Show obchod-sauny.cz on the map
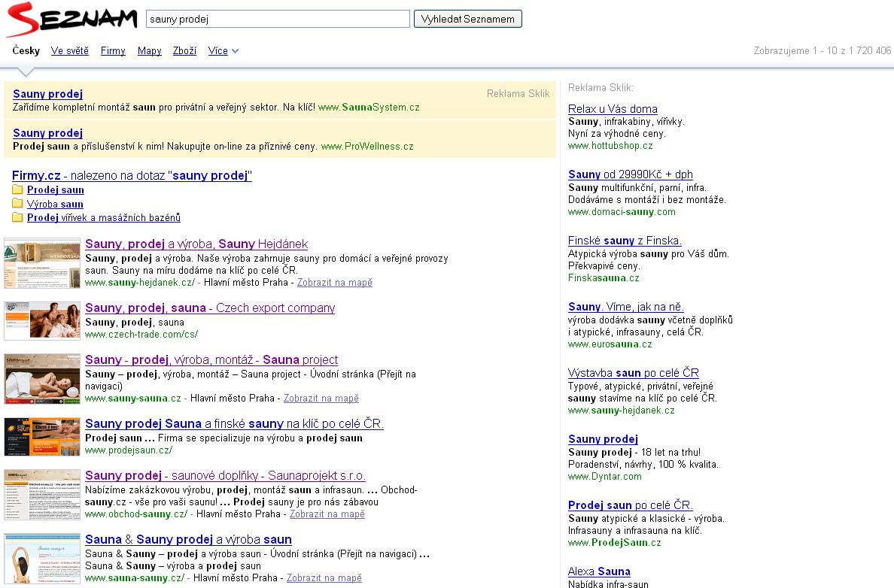Screen dimensions: 894x588 point(327,514)
